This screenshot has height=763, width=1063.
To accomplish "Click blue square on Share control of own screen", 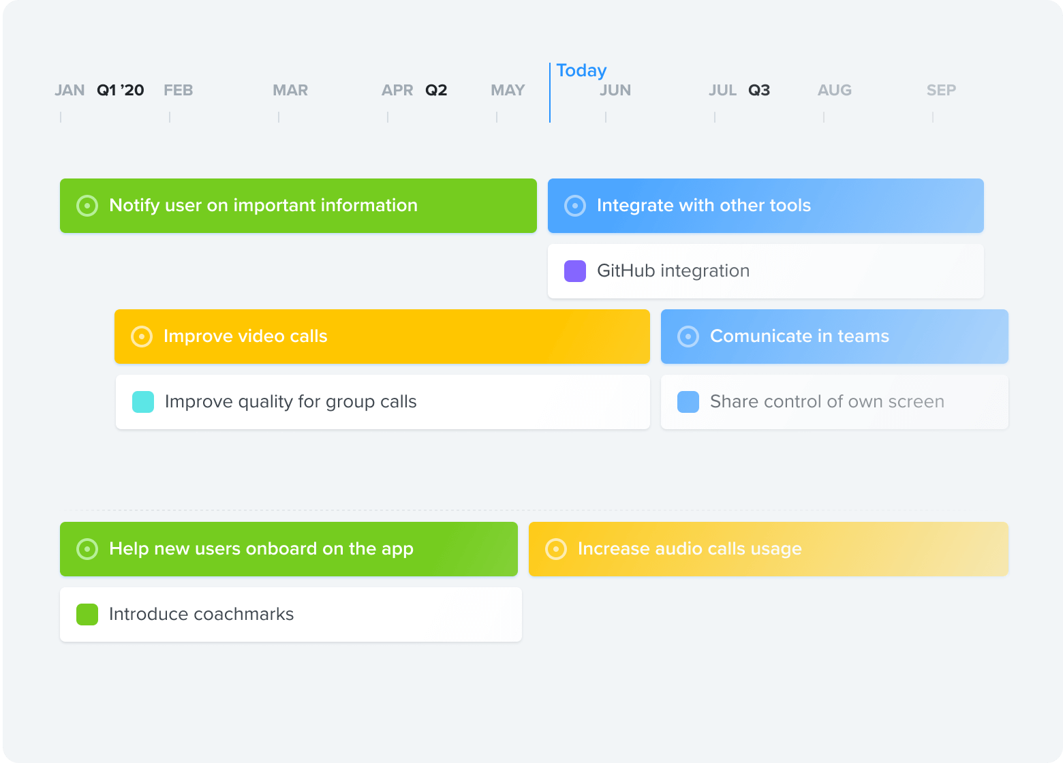I will click(688, 402).
